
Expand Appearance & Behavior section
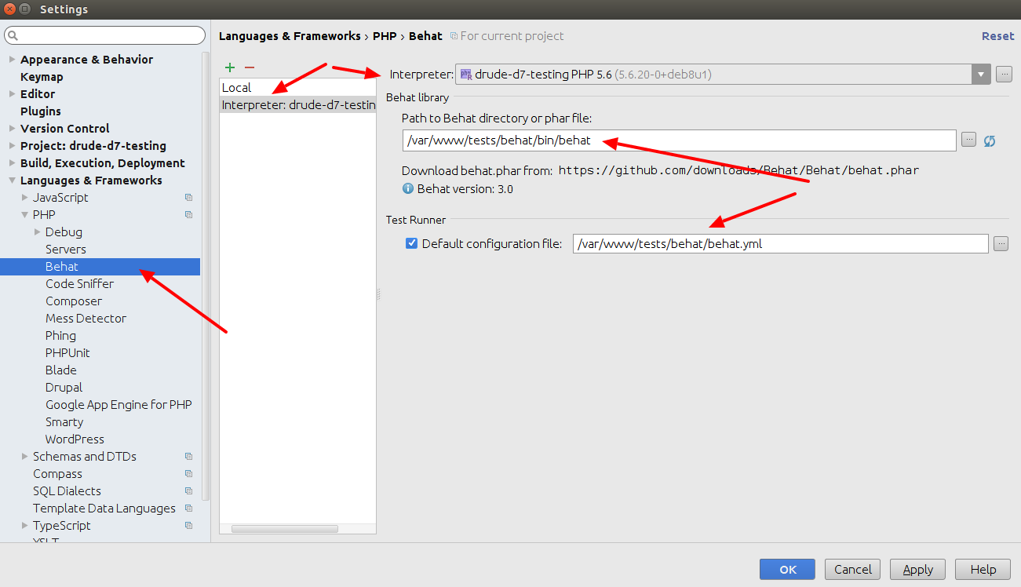[x=12, y=60]
